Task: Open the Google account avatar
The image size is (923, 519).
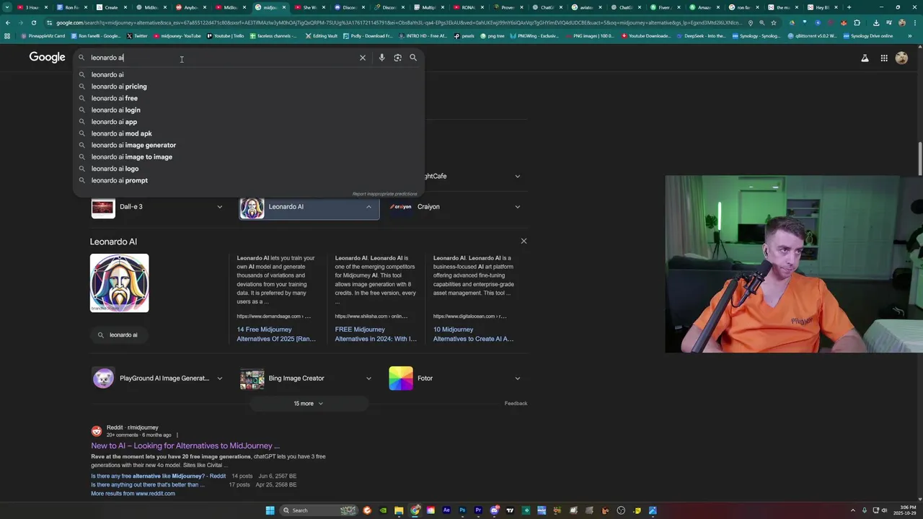Action: [901, 58]
